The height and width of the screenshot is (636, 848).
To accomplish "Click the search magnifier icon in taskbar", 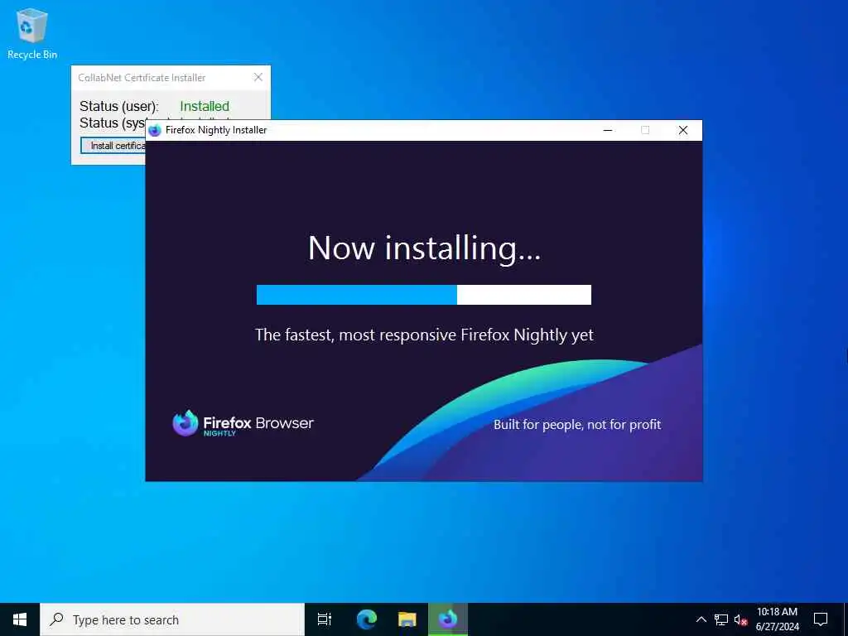I will [56, 619].
